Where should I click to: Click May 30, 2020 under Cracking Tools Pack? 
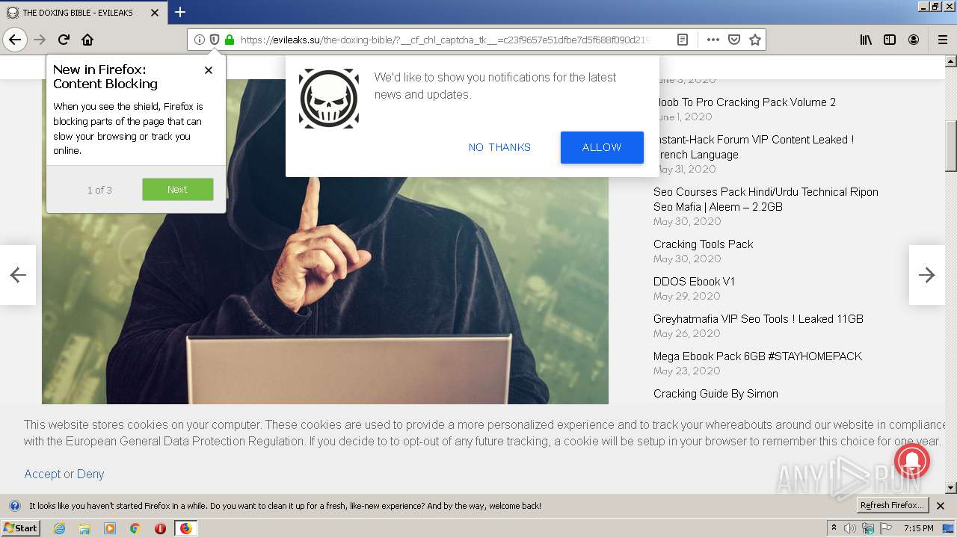pyautogui.click(x=687, y=259)
